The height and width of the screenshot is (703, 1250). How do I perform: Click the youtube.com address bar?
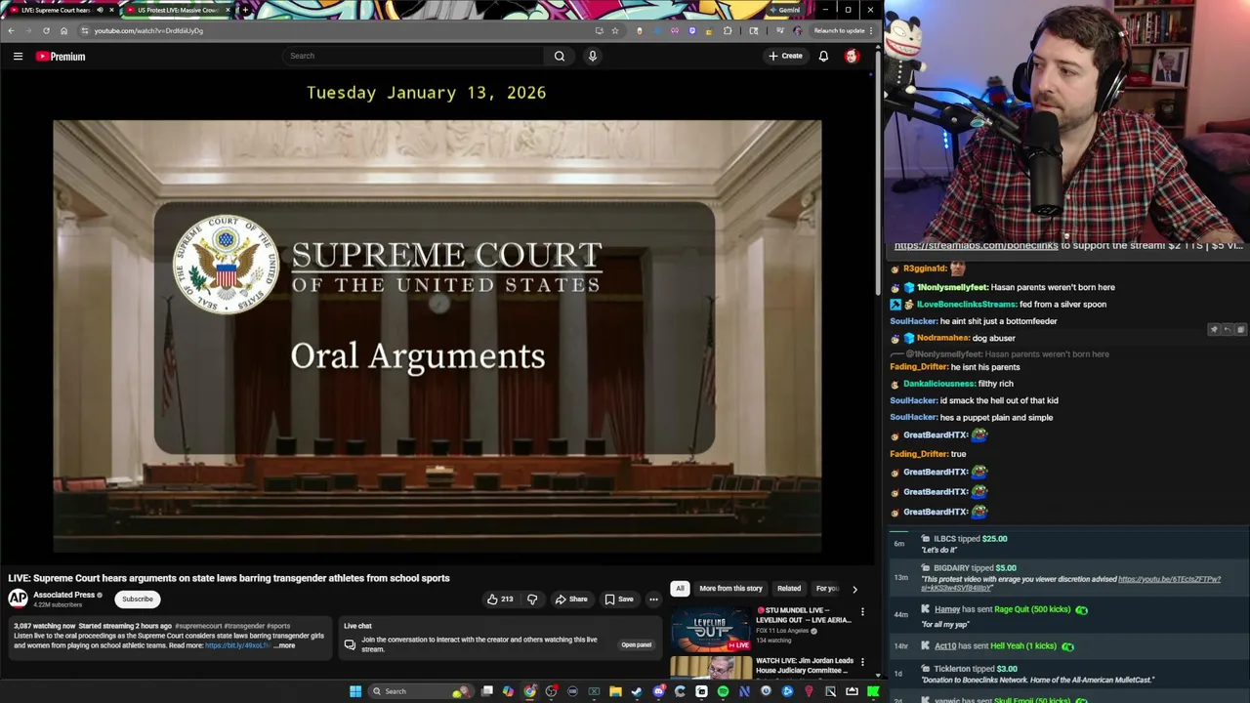coord(332,30)
